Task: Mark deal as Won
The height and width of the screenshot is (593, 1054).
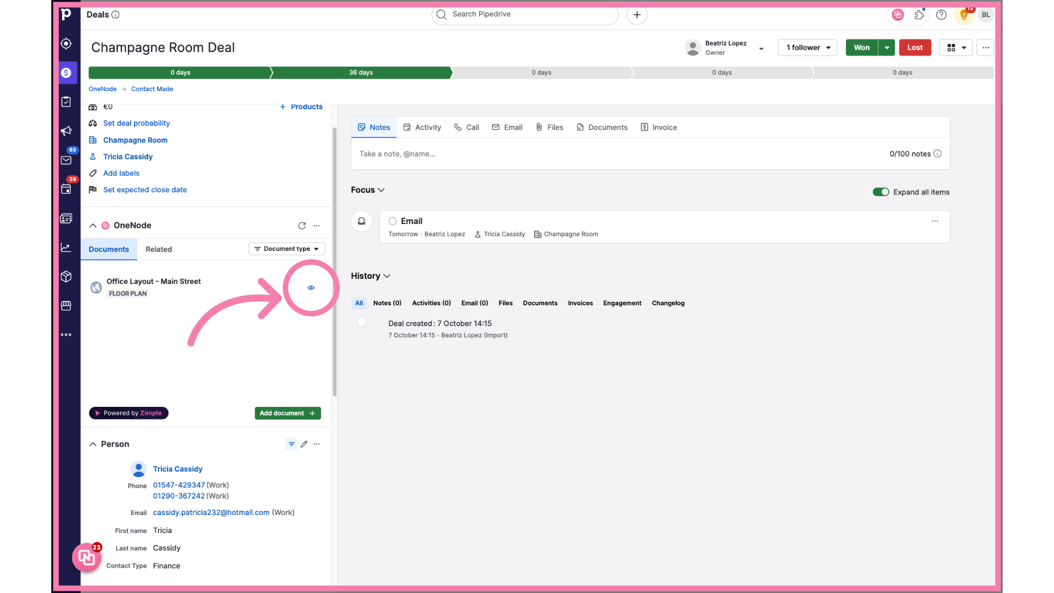Action: pos(862,48)
